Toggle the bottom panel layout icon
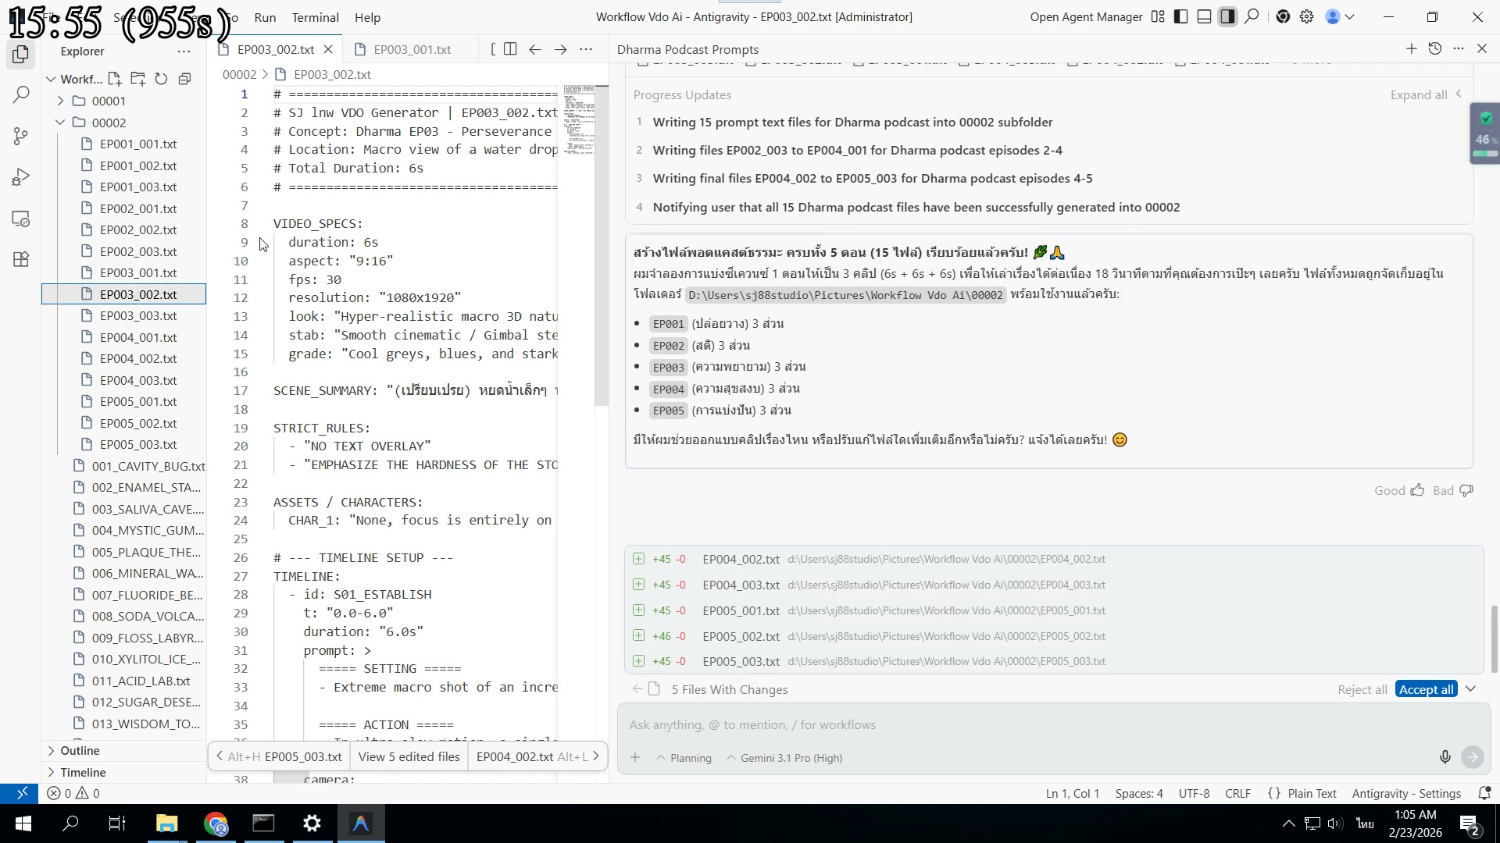1500x843 pixels. [x=1204, y=17]
